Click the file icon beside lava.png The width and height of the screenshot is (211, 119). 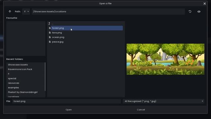(x=50, y=33)
